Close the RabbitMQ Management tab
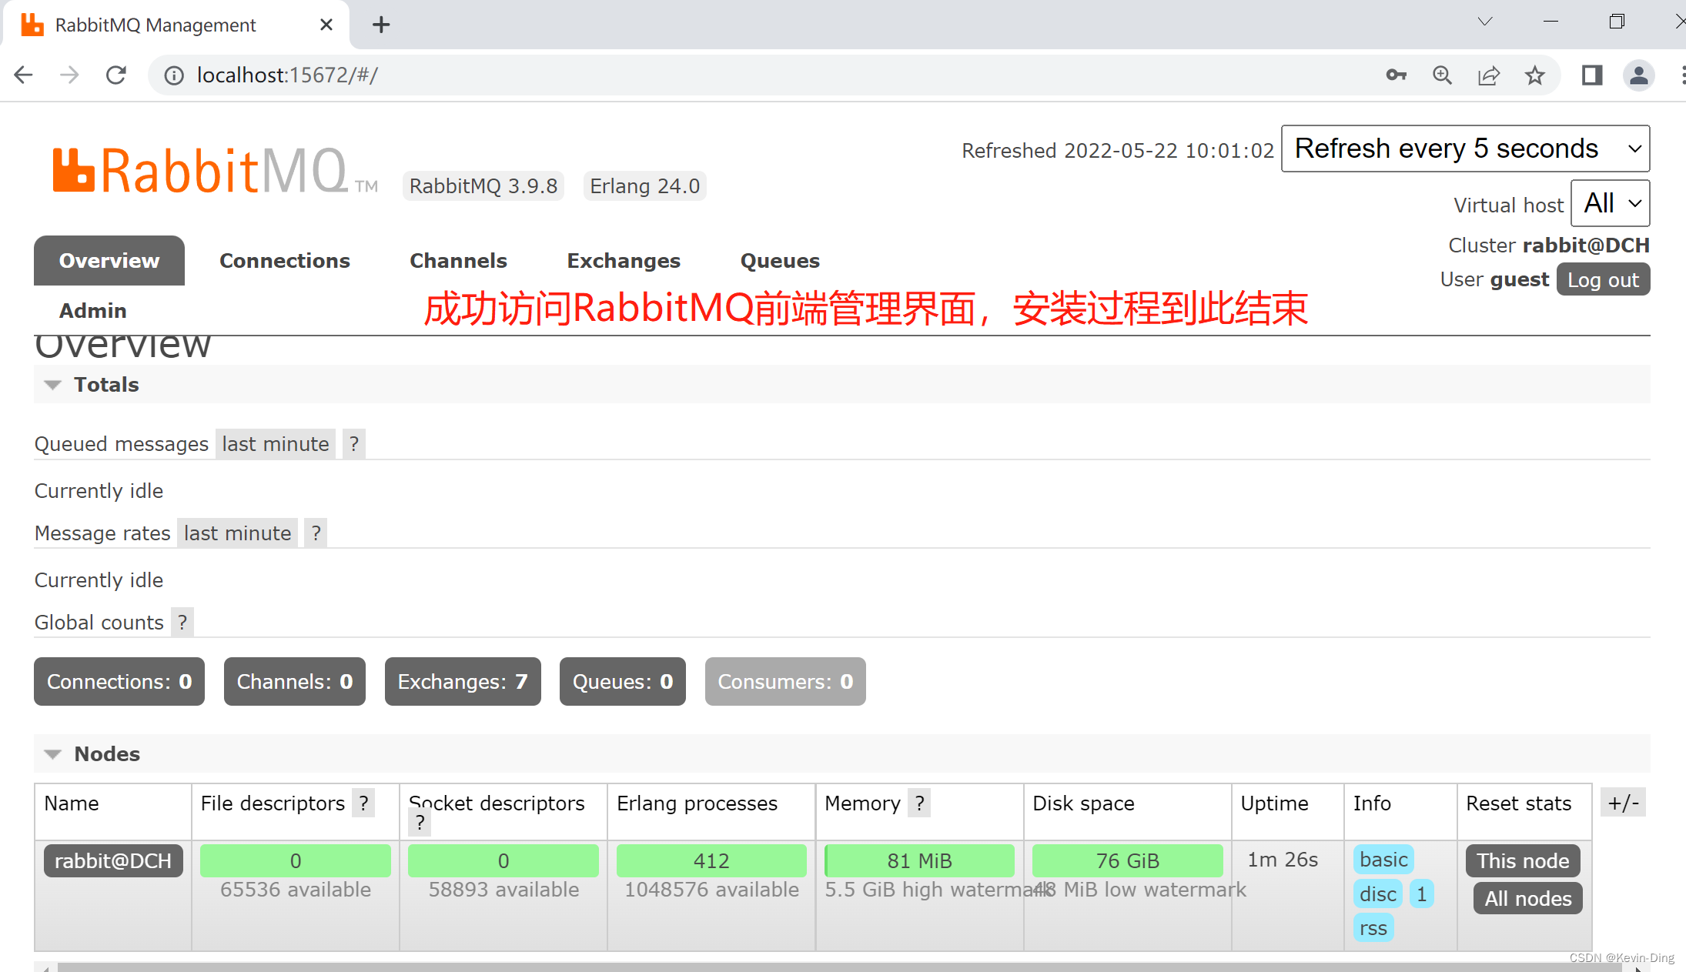This screenshot has width=1686, height=972. coord(326,25)
